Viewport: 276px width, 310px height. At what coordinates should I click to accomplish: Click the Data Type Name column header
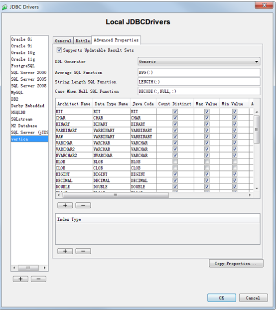112,104
